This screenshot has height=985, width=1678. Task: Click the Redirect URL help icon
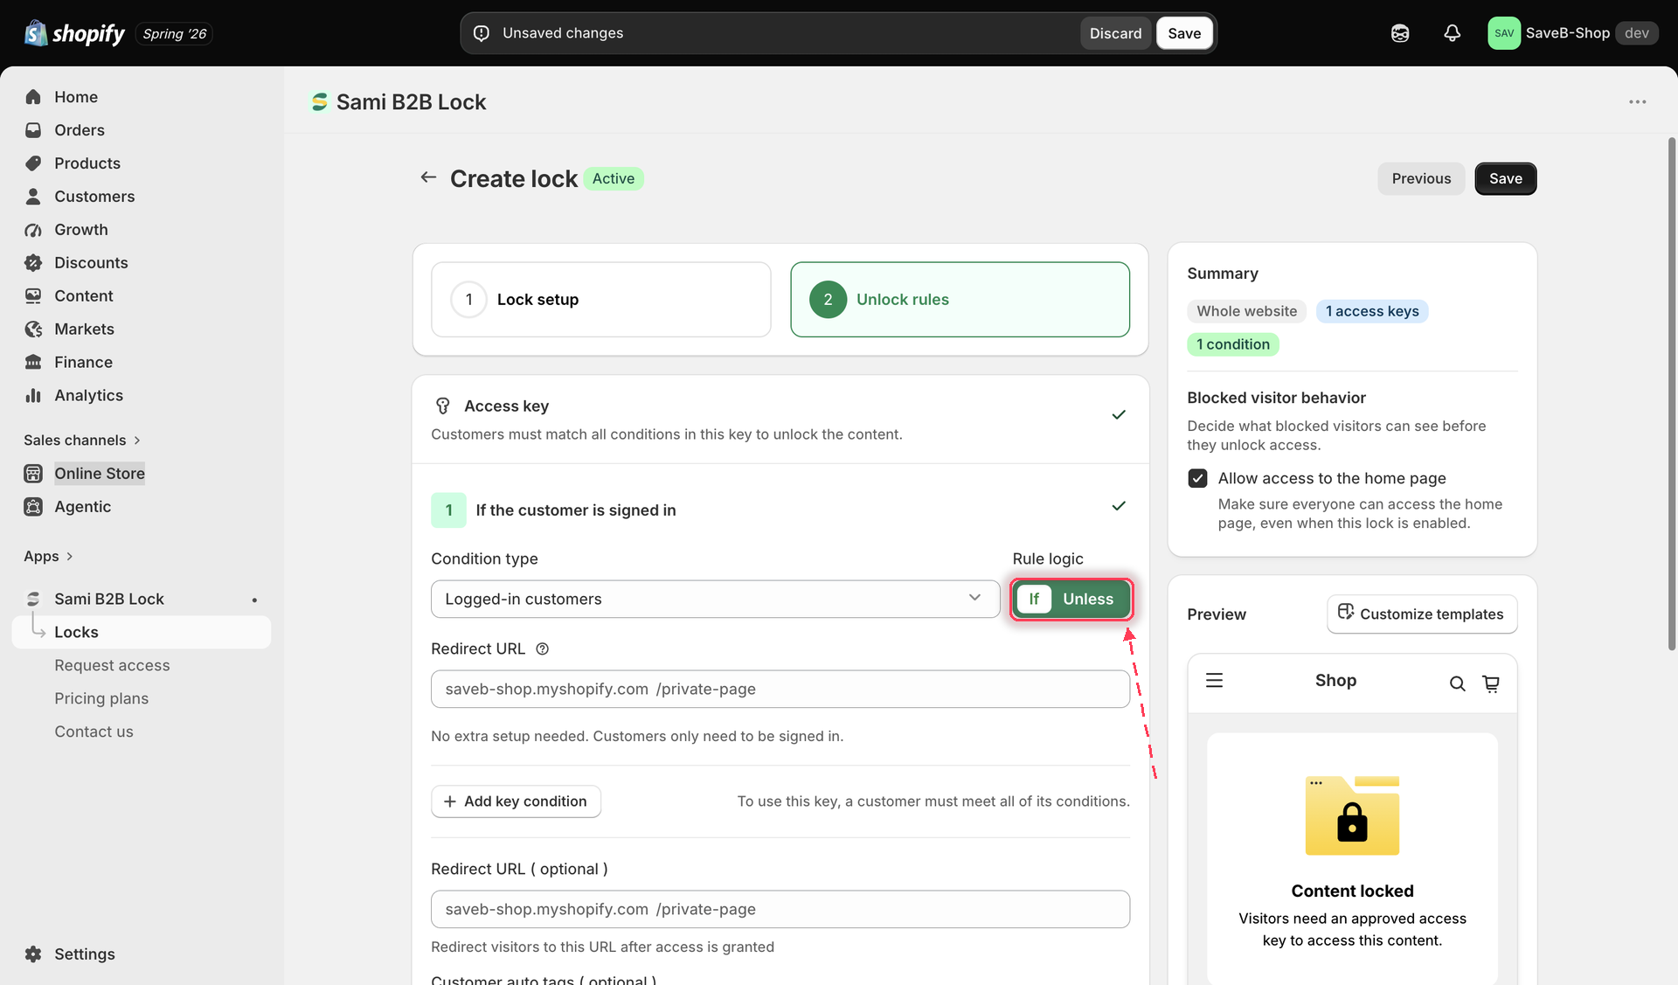(542, 649)
